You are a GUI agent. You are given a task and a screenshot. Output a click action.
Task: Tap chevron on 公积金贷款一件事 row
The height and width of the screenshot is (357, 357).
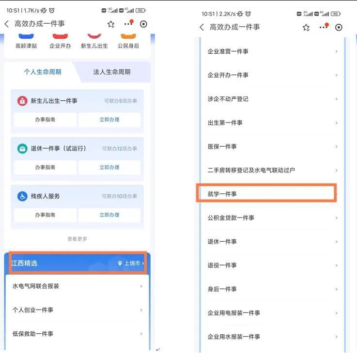(336, 218)
